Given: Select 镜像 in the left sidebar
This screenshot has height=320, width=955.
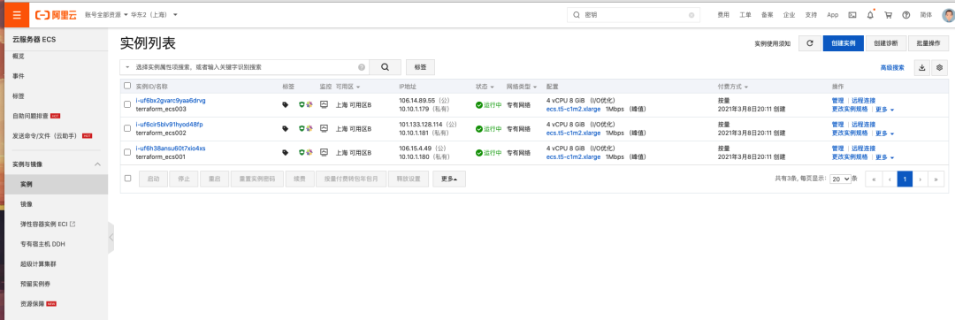Looking at the screenshot, I should pos(27,204).
